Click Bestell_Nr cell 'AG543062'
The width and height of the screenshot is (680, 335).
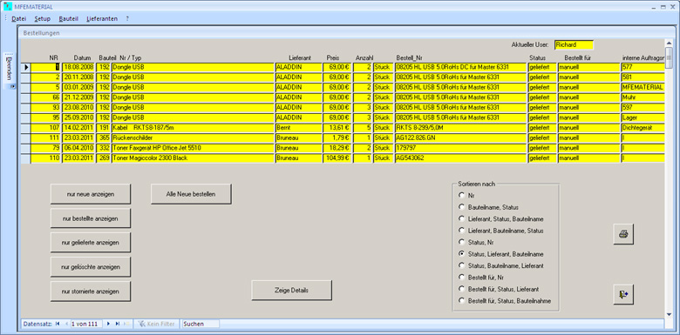click(x=460, y=158)
